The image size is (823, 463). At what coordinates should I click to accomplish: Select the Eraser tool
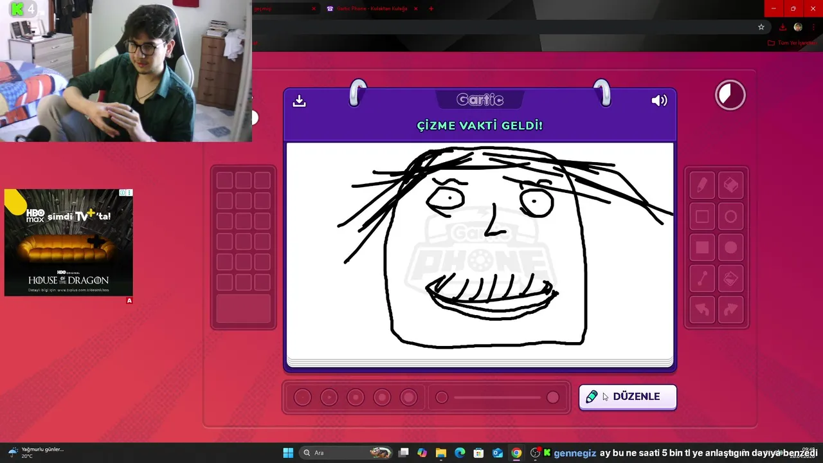(730, 185)
